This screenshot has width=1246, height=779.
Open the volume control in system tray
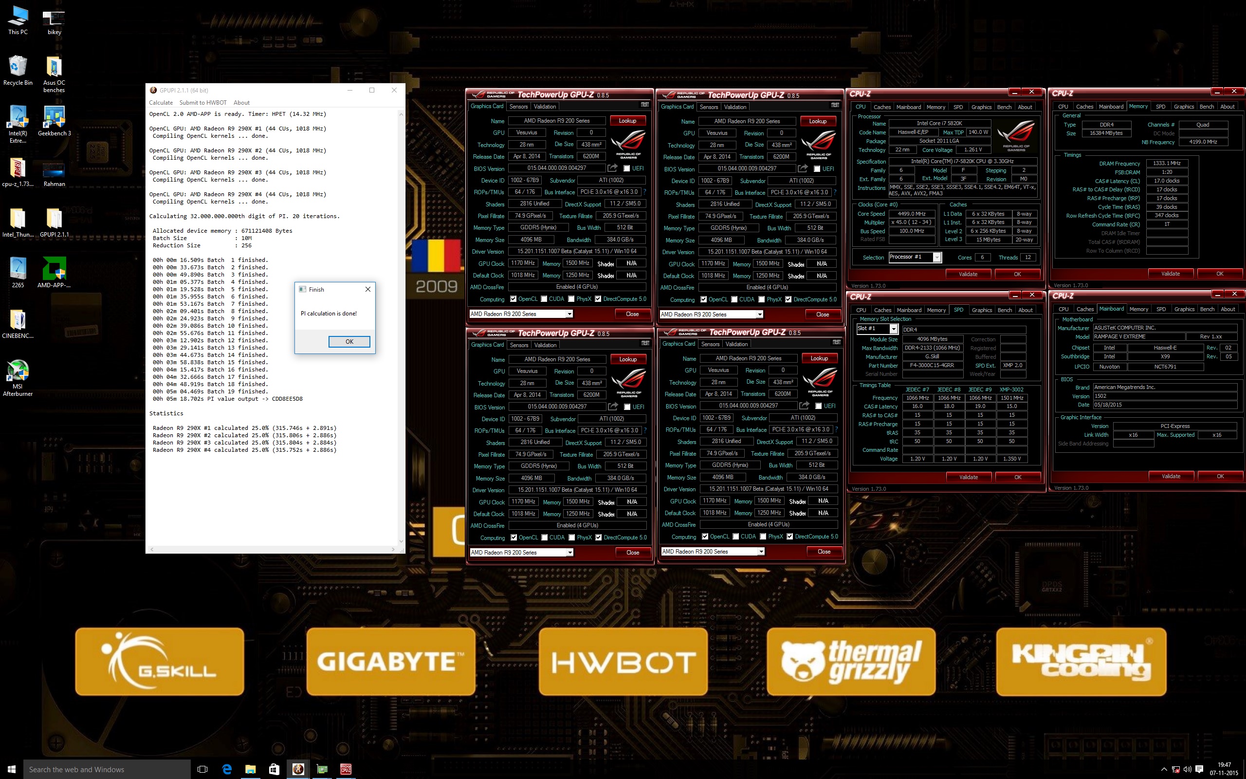(1187, 770)
